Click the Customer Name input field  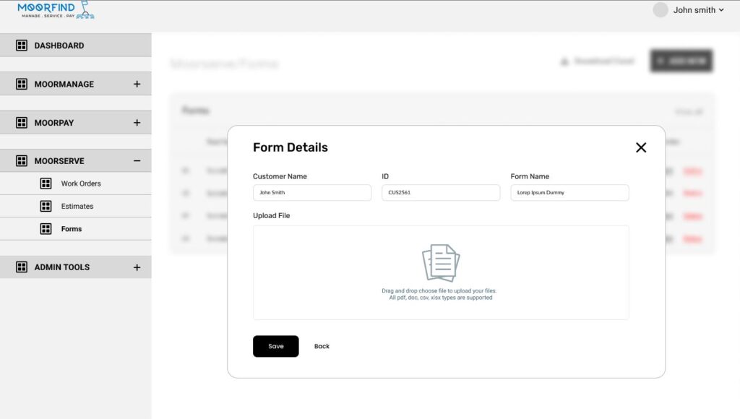click(311, 193)
